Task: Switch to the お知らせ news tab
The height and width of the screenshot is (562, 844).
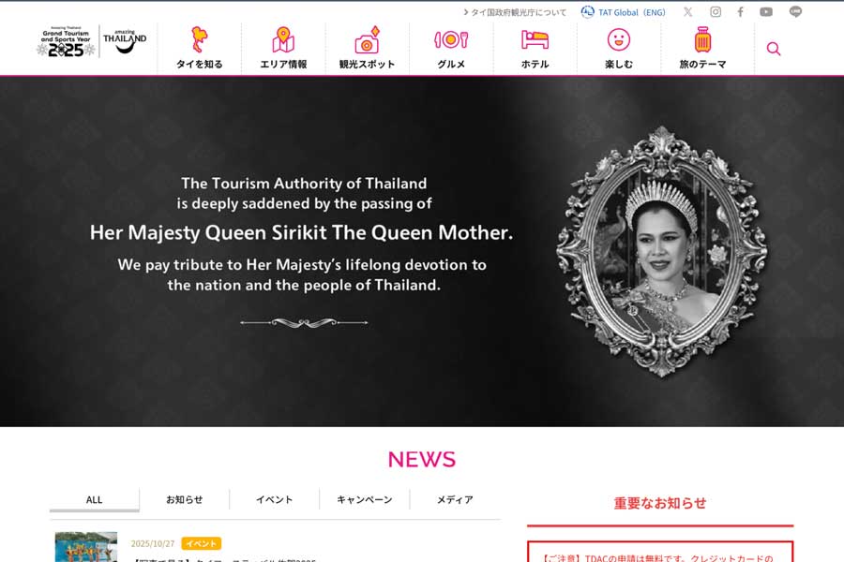Action: pos(185,499)
